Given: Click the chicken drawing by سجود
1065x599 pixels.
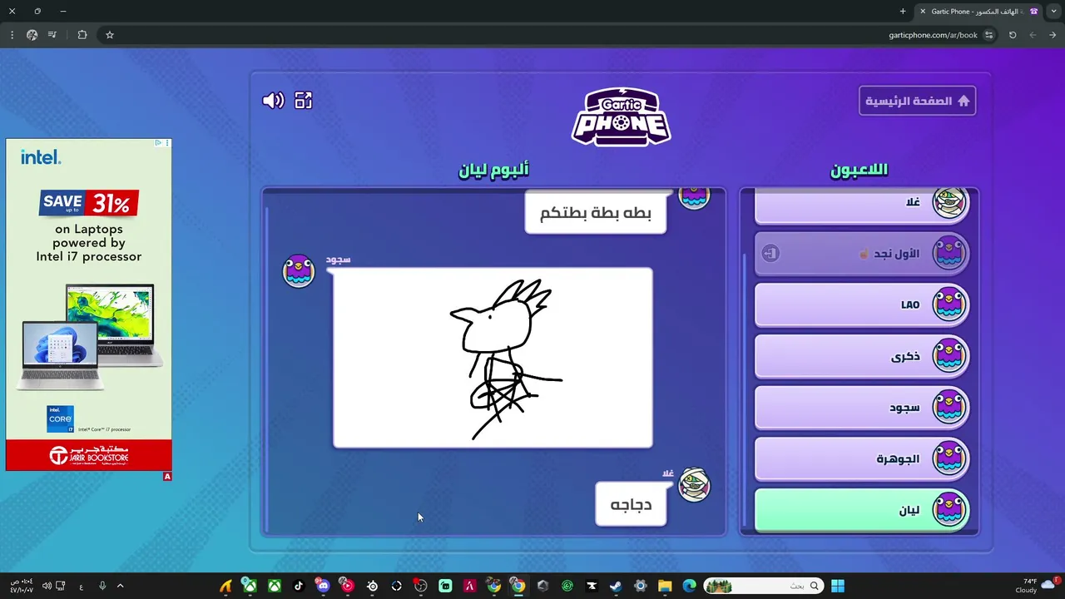Looking at the screenshot, I should (x=493, y=358).
